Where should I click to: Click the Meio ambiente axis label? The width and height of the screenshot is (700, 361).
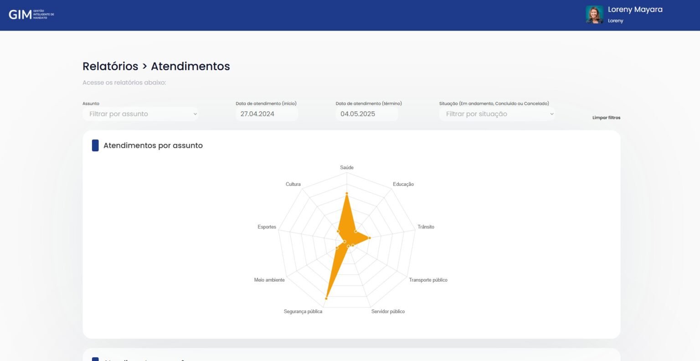click(x=269, y=280)
